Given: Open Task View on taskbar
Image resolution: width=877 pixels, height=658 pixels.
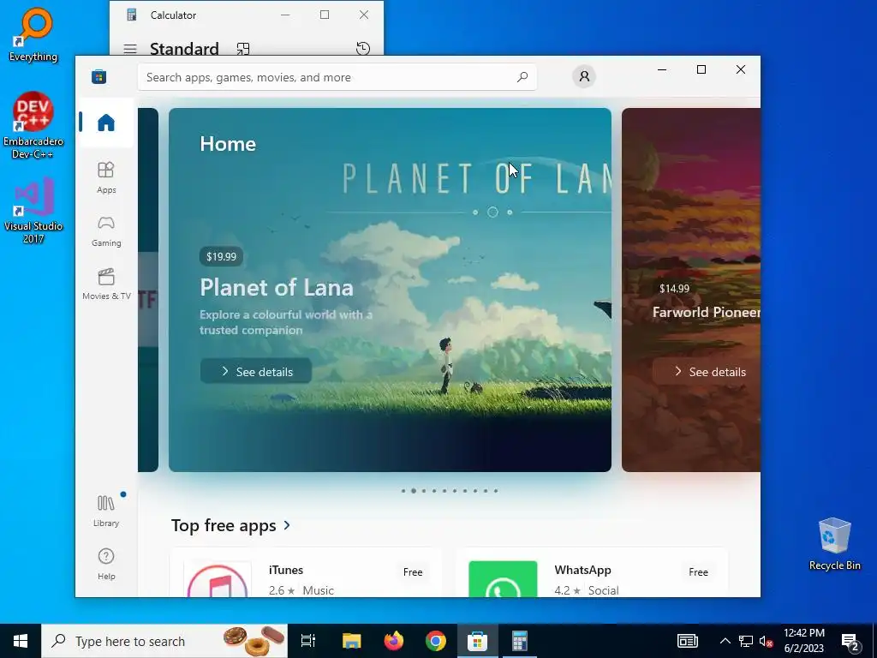Looking at the screenshot, I should pyautogui.click(x=308, y=641).
